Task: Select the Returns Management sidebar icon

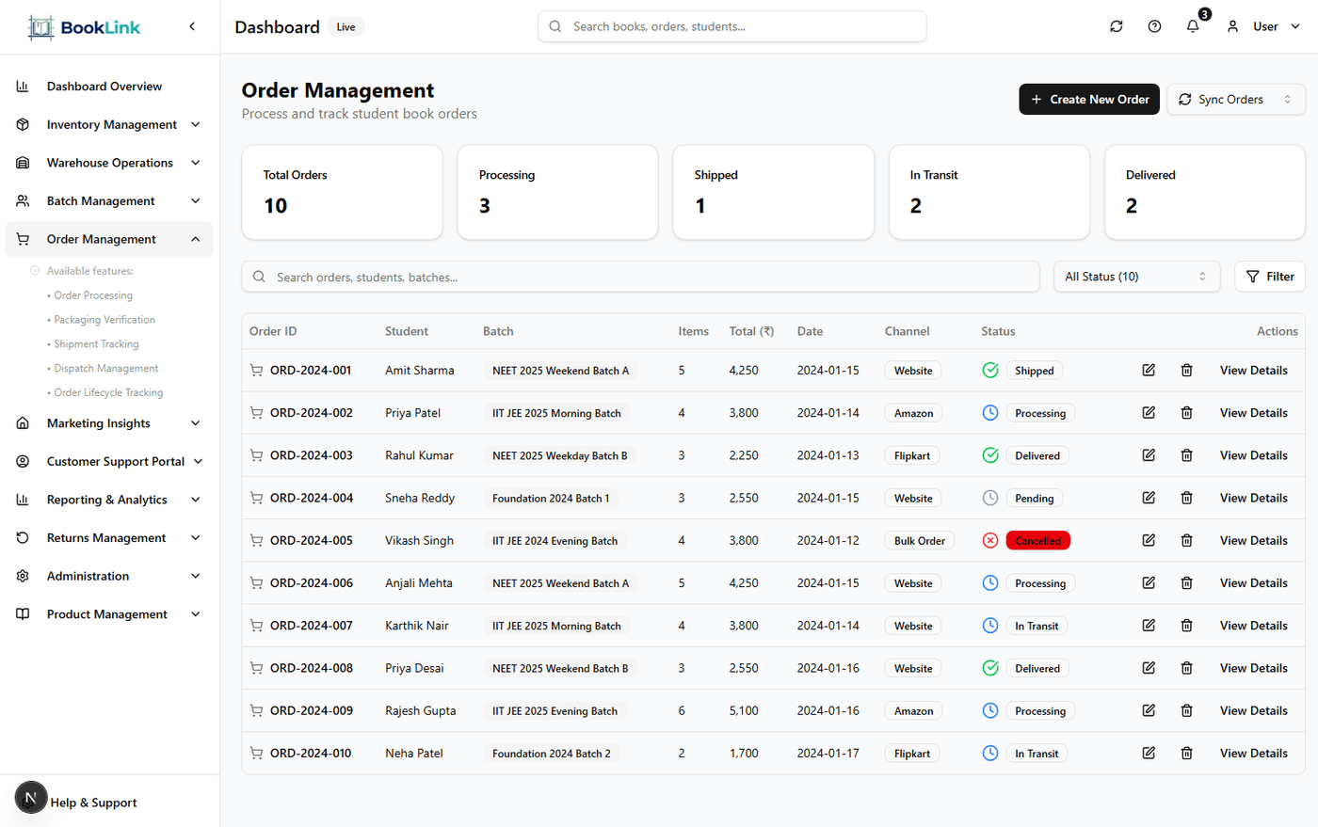Action: pos(22,537)
